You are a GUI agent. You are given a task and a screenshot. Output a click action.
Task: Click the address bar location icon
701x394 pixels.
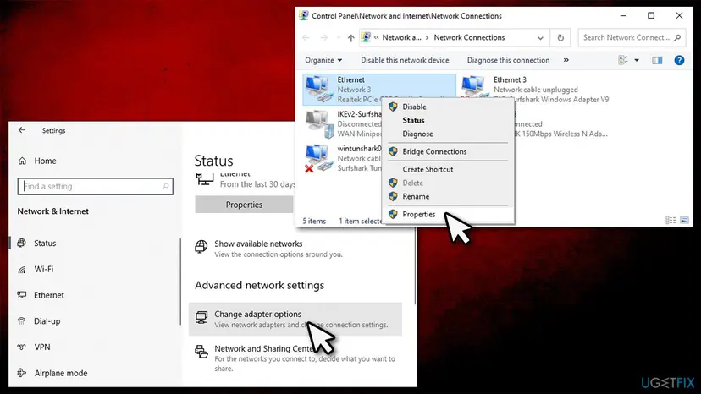point(366,37)
